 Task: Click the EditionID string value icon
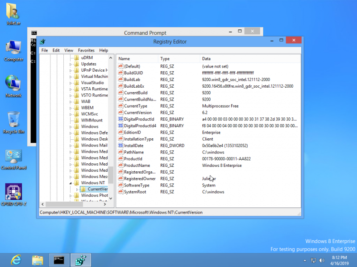tap(120, 132)
